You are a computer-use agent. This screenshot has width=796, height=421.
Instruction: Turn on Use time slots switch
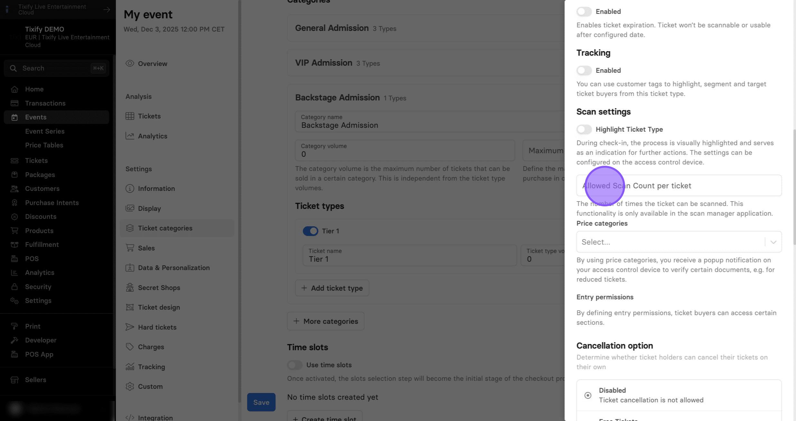point(295,365)
